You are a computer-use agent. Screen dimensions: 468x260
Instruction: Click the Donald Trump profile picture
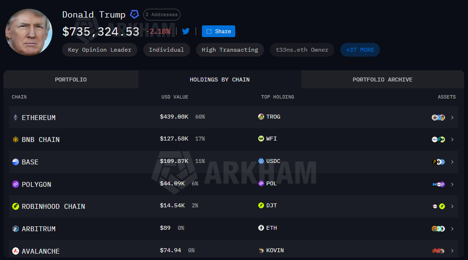(29, 32)
